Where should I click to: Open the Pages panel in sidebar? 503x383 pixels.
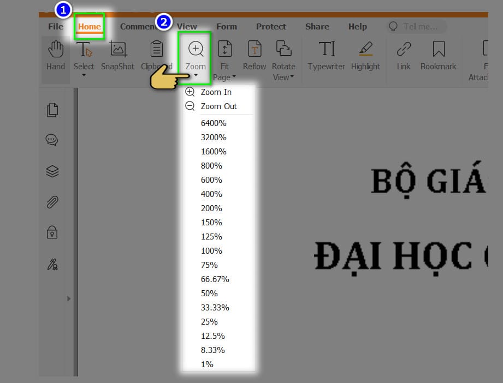coord(52,110)
